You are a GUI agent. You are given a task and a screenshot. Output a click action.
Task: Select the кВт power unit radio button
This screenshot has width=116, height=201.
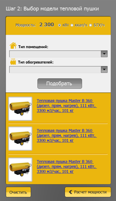[x=59, y=25]
